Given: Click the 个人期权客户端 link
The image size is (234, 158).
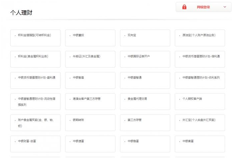Looking at the screenshot, I should tap(192, 99).
